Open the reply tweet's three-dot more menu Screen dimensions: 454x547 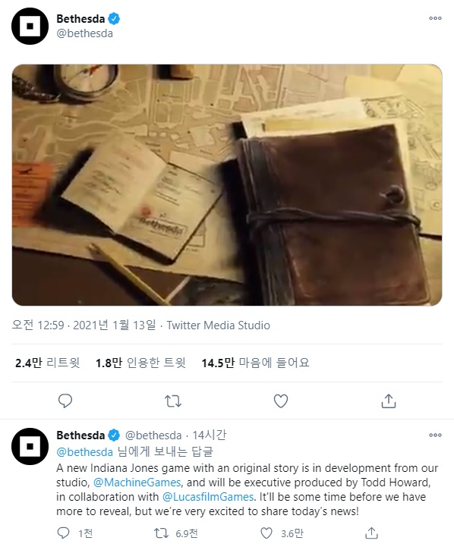[435, 435]
